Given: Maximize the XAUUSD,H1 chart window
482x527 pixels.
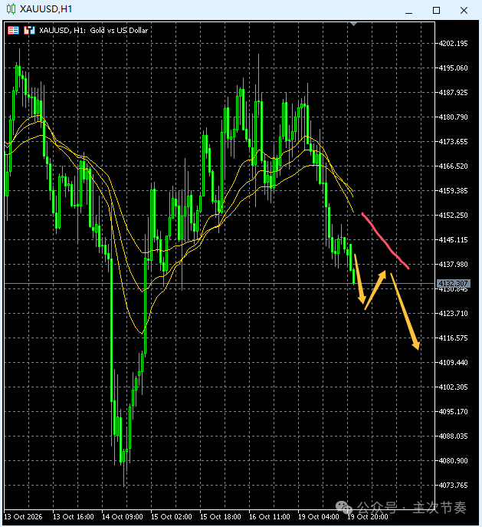Looking at the screenshot, I should pyautogui.click(x=436, y=11).
